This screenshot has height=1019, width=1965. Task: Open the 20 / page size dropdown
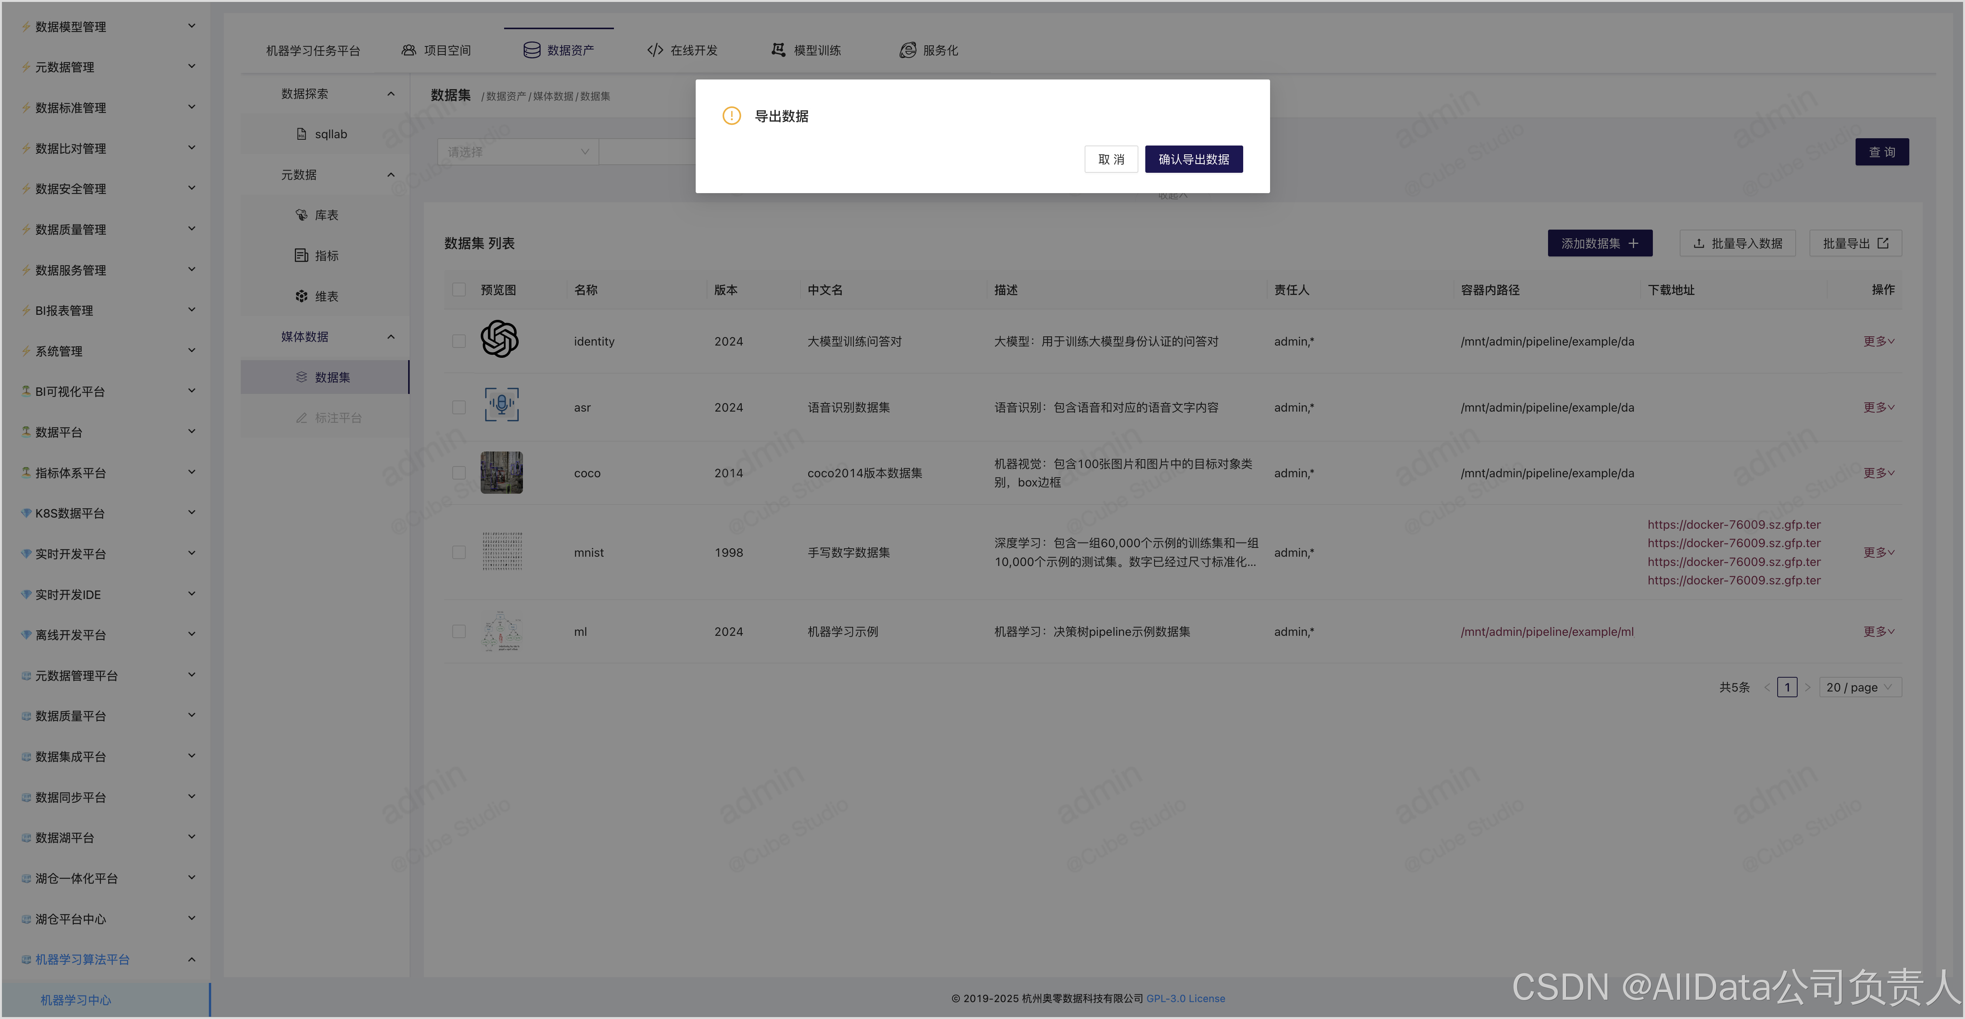click(1860, 687)
